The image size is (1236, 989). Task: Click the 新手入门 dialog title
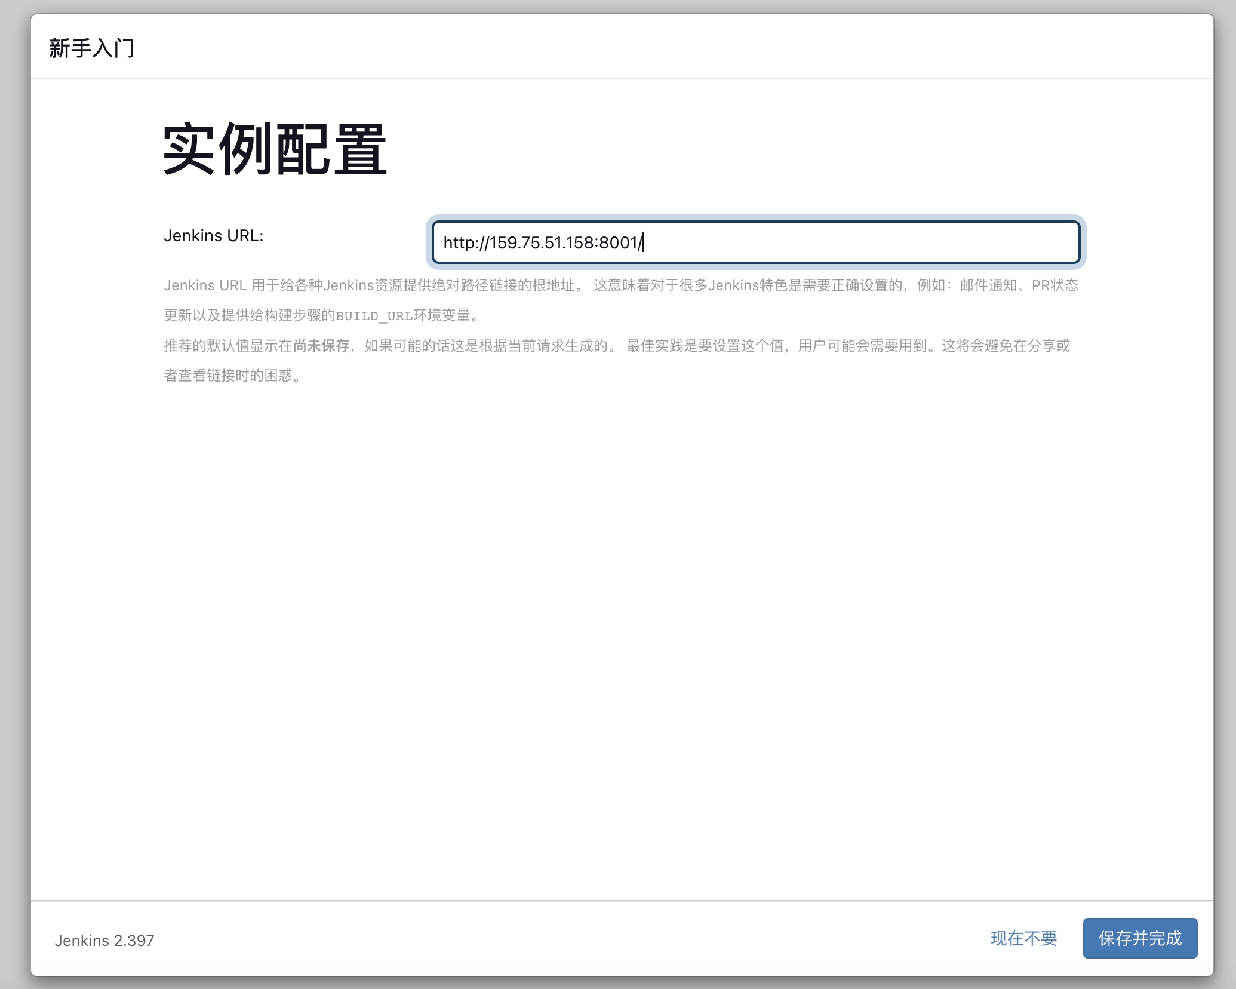point(92,48)
